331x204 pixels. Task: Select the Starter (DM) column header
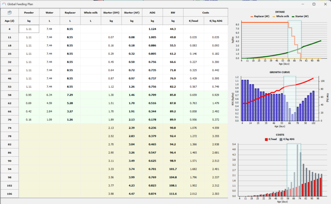111,13
